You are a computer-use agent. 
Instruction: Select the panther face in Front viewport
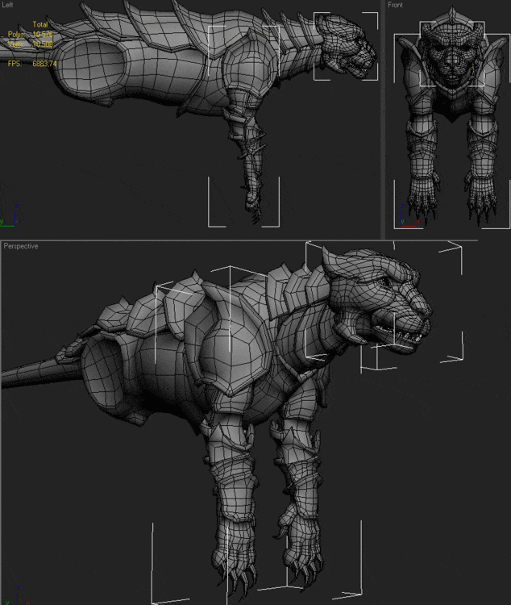(451, 55)
